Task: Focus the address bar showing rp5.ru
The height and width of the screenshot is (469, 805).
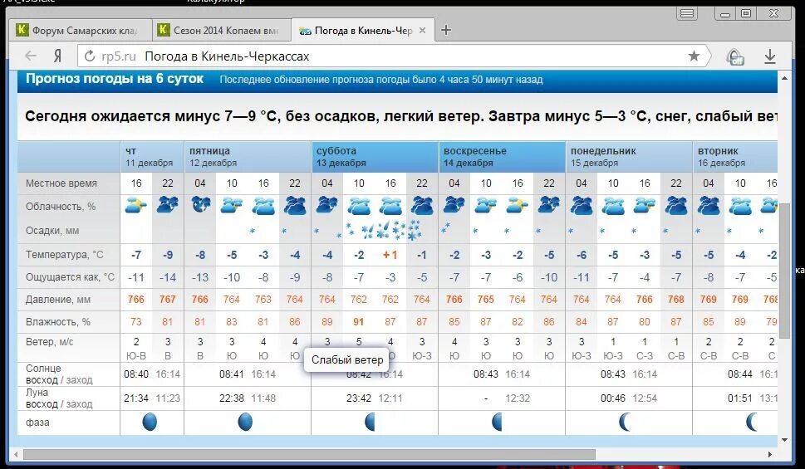Action: tap(393, 56)
